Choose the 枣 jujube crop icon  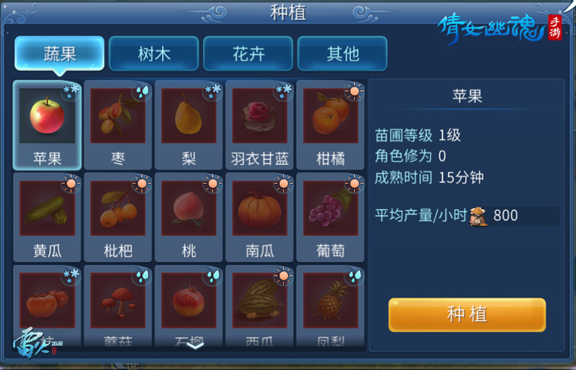118,116
